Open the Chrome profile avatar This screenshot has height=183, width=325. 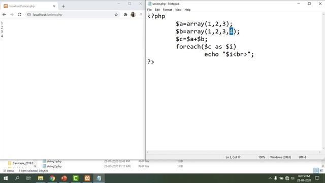(133, 15)
